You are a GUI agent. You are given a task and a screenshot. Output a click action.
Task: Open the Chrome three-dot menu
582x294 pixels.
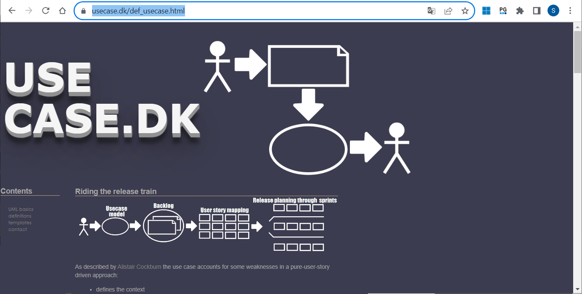[x=570, y=11]
